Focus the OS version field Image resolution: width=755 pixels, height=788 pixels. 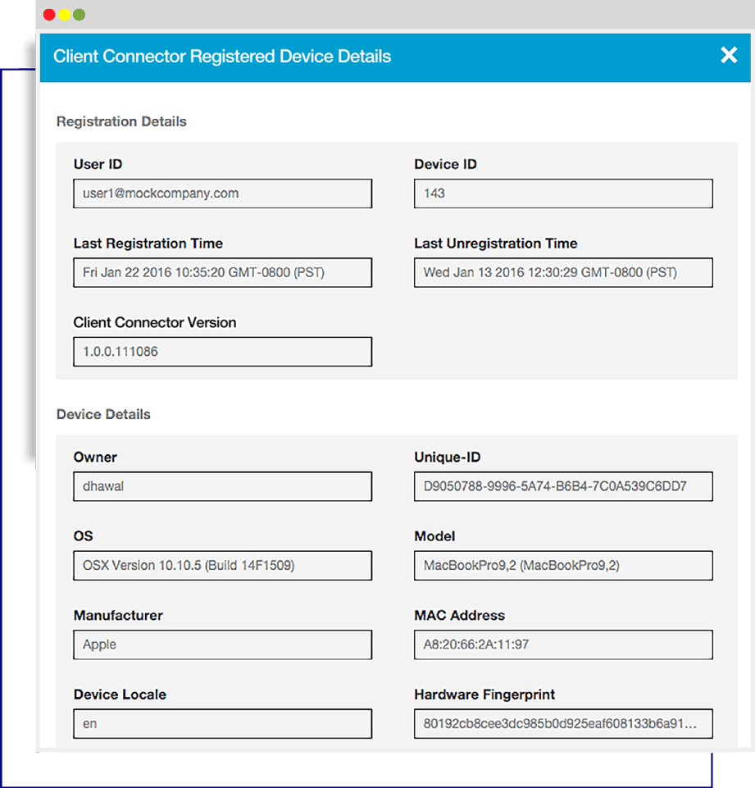[x=222, y=566]
